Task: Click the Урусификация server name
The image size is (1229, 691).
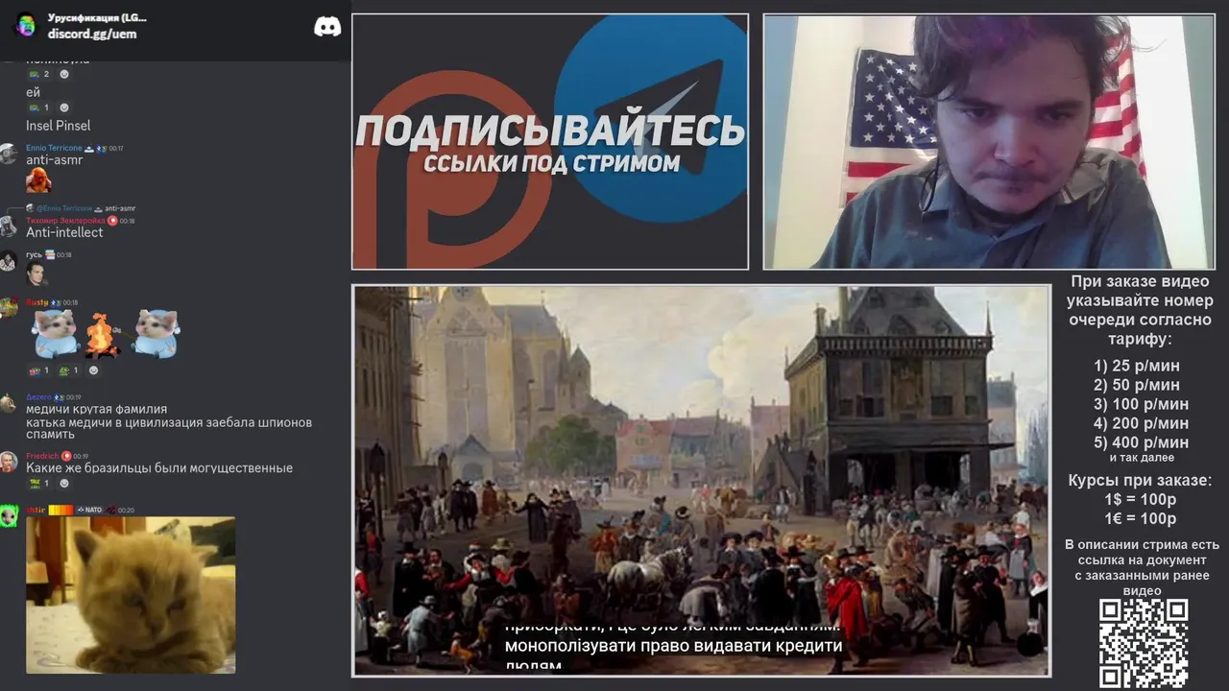Action: click(x=97, y=18)
